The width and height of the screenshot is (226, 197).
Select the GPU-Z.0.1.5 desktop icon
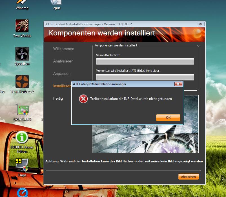(x=22, y=112)
